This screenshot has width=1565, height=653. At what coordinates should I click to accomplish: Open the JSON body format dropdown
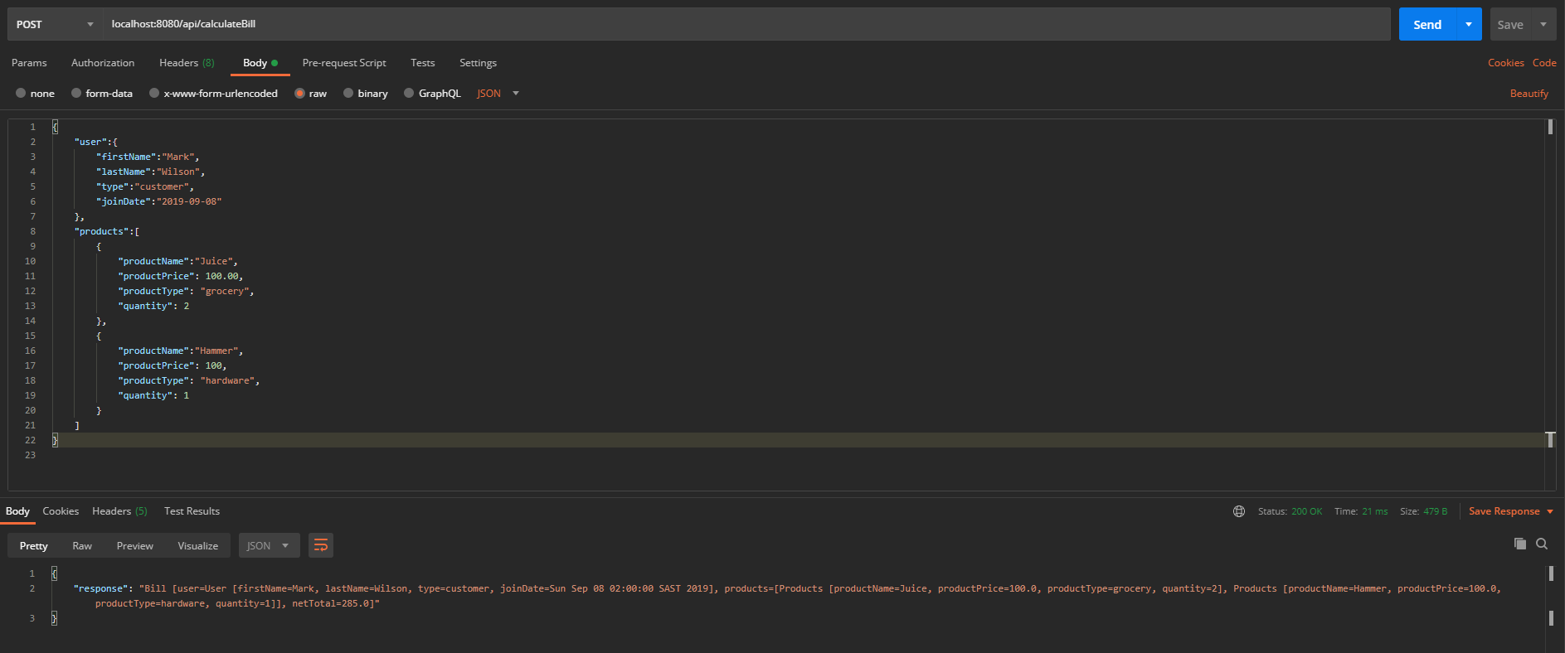(x=498, y=94)
